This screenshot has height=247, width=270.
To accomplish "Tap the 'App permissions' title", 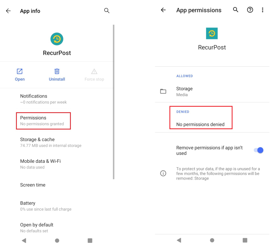I will pyautogui.click(x=199, y=10).
